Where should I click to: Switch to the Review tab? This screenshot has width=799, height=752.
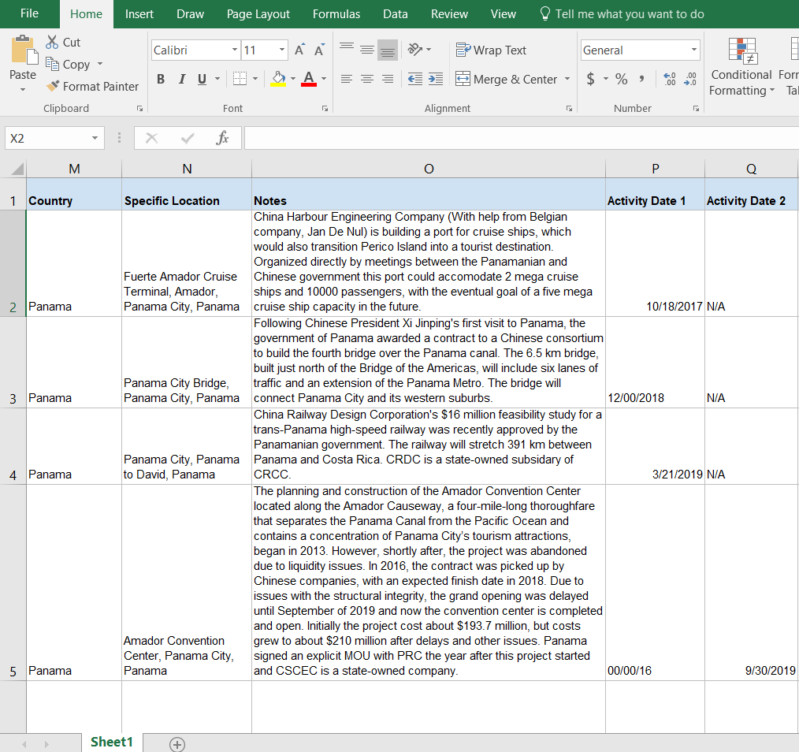click(x=449, y=14)
